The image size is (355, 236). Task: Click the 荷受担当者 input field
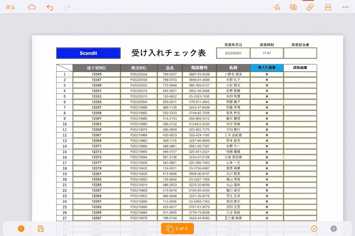tap(300, 53)
